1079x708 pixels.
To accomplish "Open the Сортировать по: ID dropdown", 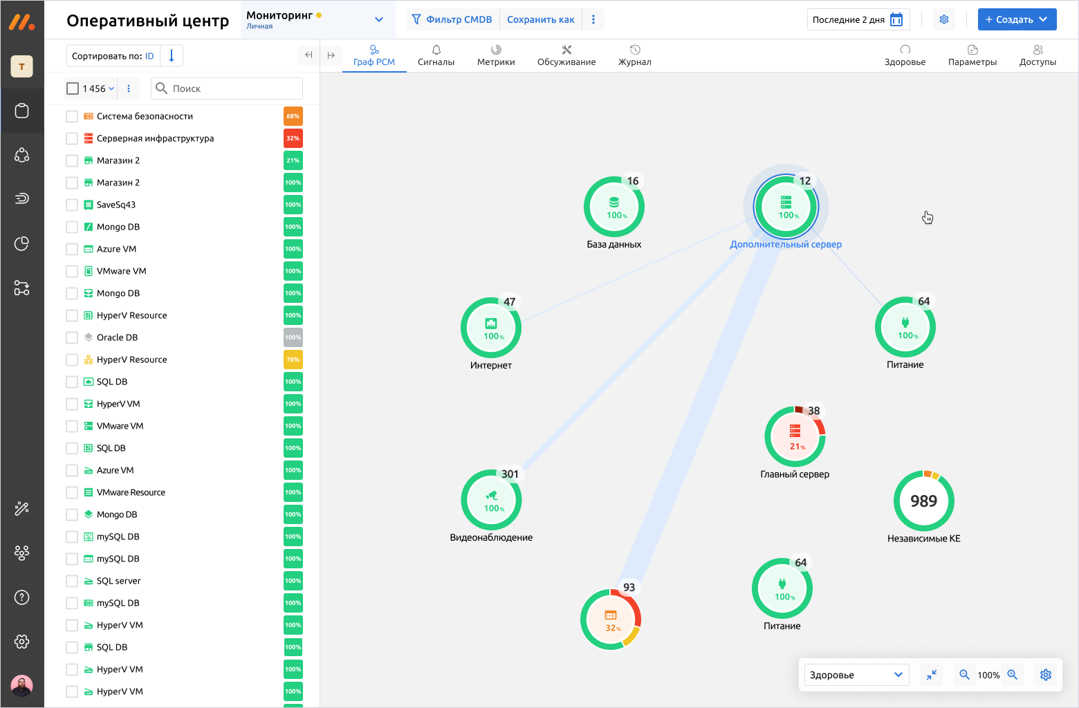I will click(113, 56).
